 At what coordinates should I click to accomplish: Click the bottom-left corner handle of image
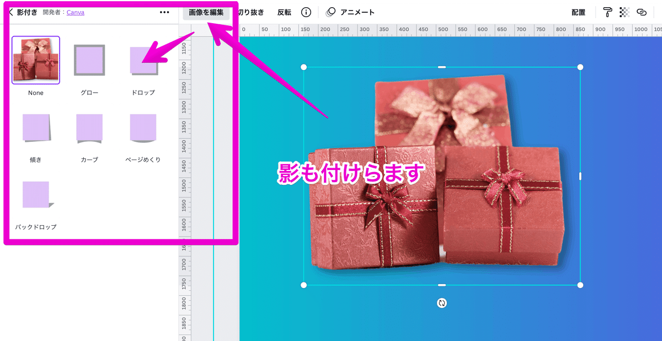[303, 285]
